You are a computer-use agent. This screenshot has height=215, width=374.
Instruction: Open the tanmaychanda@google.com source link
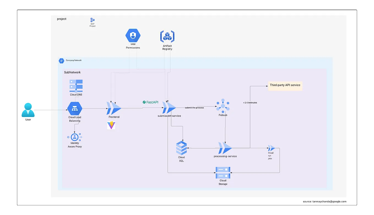324,201
